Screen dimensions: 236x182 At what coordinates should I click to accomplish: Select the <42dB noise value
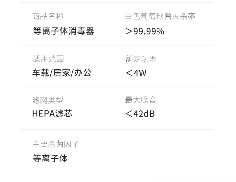point(140,114)
